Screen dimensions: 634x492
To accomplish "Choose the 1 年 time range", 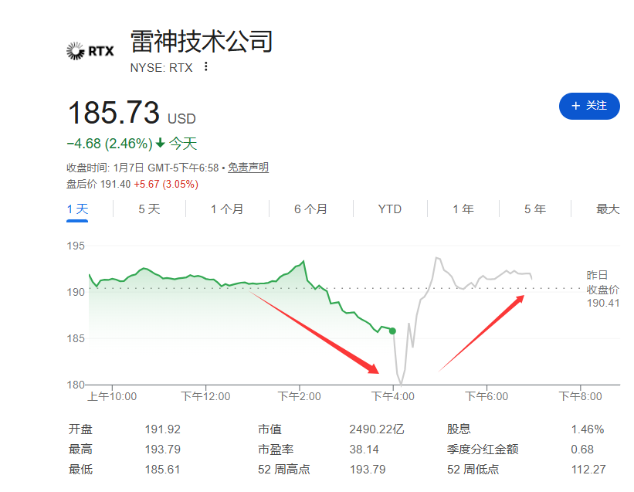I will pyautogui.click(x=463, y=209).
